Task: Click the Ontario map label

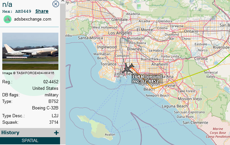Action: tap(191, 31)
